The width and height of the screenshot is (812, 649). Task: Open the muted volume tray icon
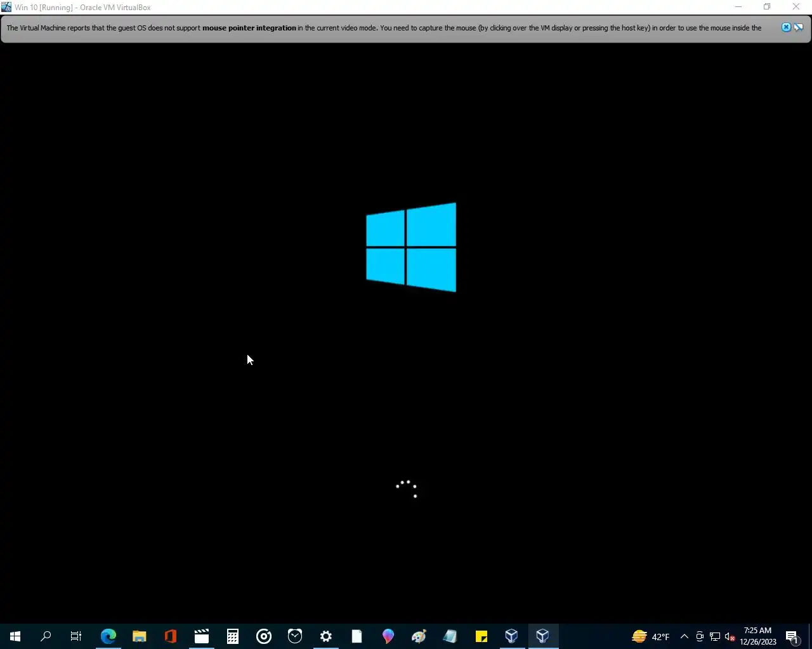click(730, 636)
